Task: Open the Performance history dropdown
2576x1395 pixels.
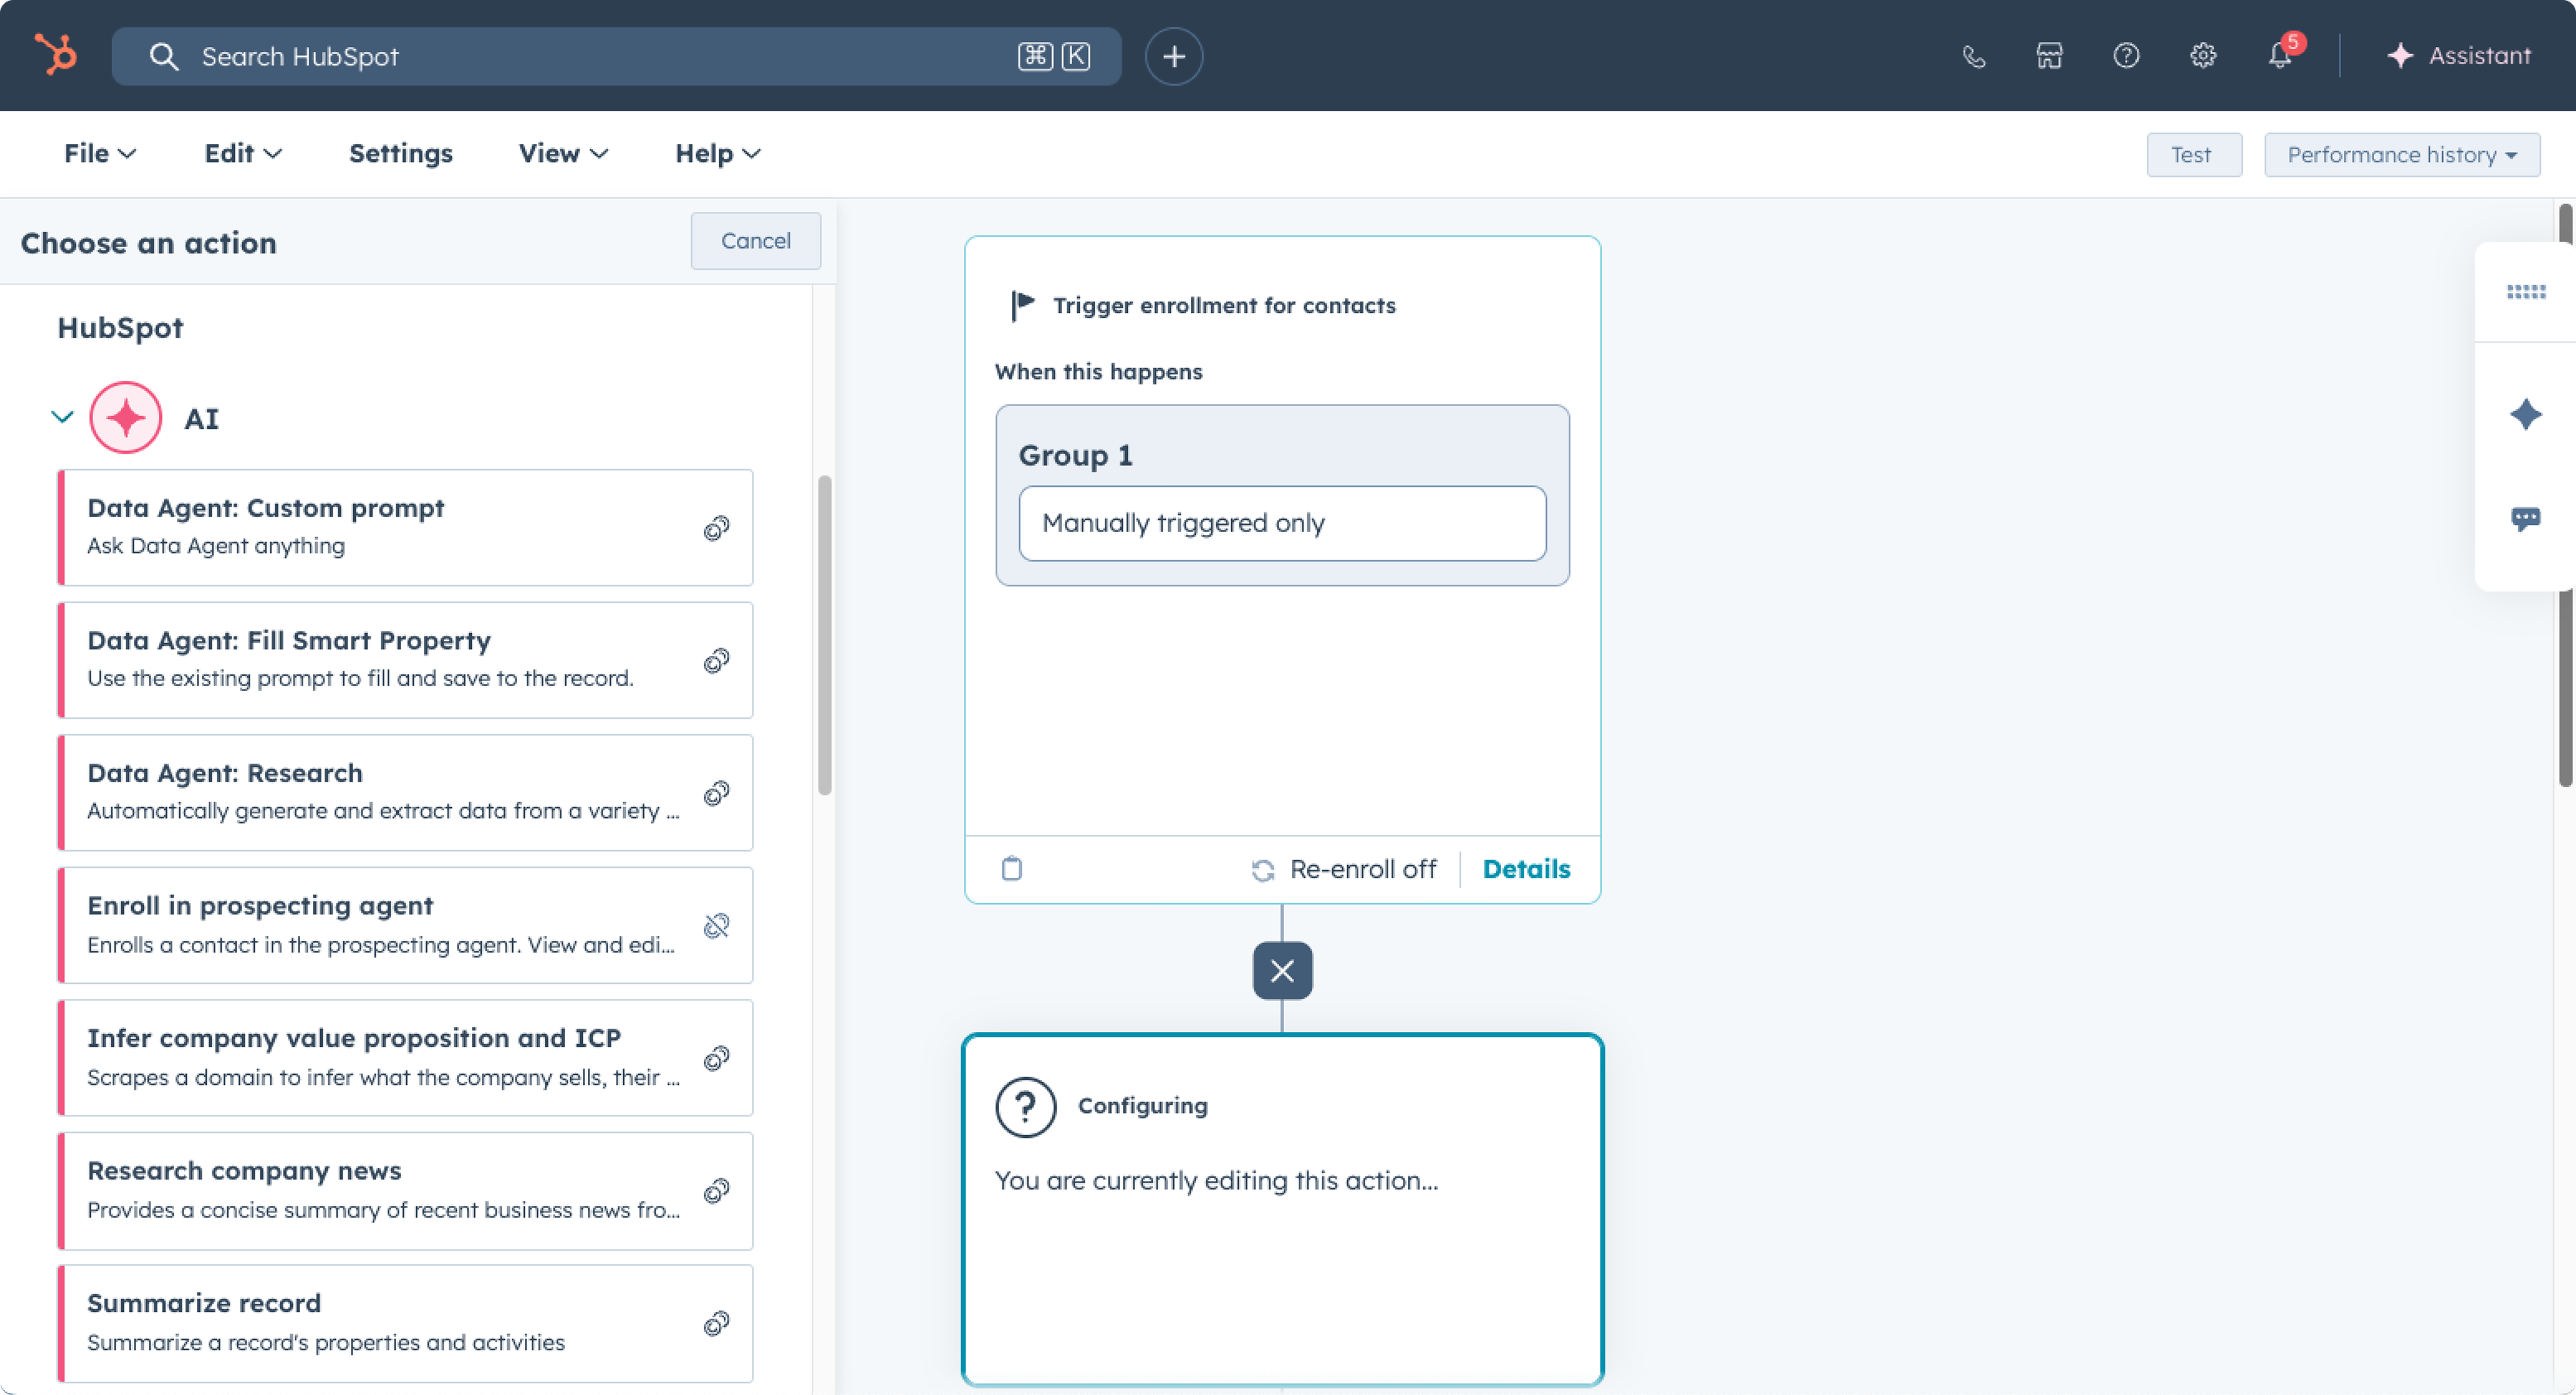Action: tap(2401, 155)
